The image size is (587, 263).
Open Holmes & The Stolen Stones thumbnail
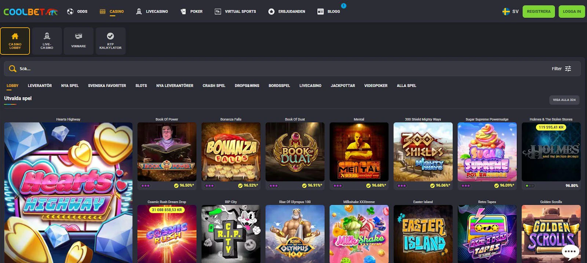point(551,152)
